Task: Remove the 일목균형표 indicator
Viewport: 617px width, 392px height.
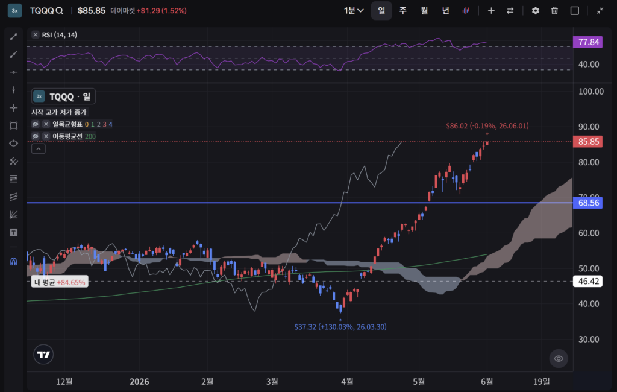Action: [46, 124]
